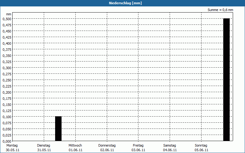Screen dimensions: 245x153
Task: Click the Summe = 0,6 mm label
Action: point(220,10)
